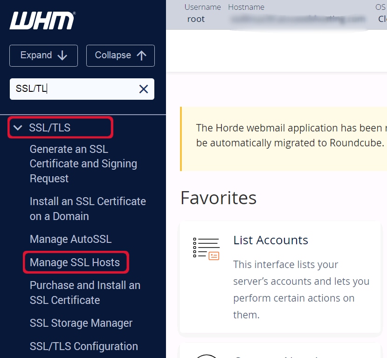
Task: Click the List Accounts list icon
Action: (207, 248)
